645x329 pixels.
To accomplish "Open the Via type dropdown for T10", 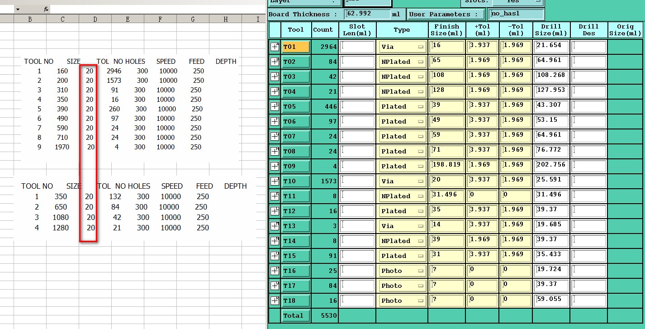I will coord(403,181).
